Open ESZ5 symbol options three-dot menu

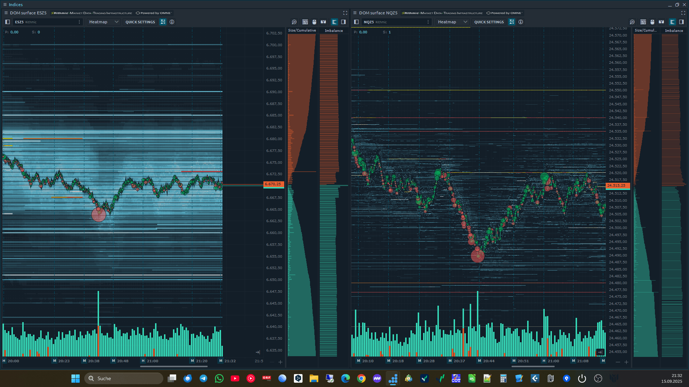coord(79,22)
